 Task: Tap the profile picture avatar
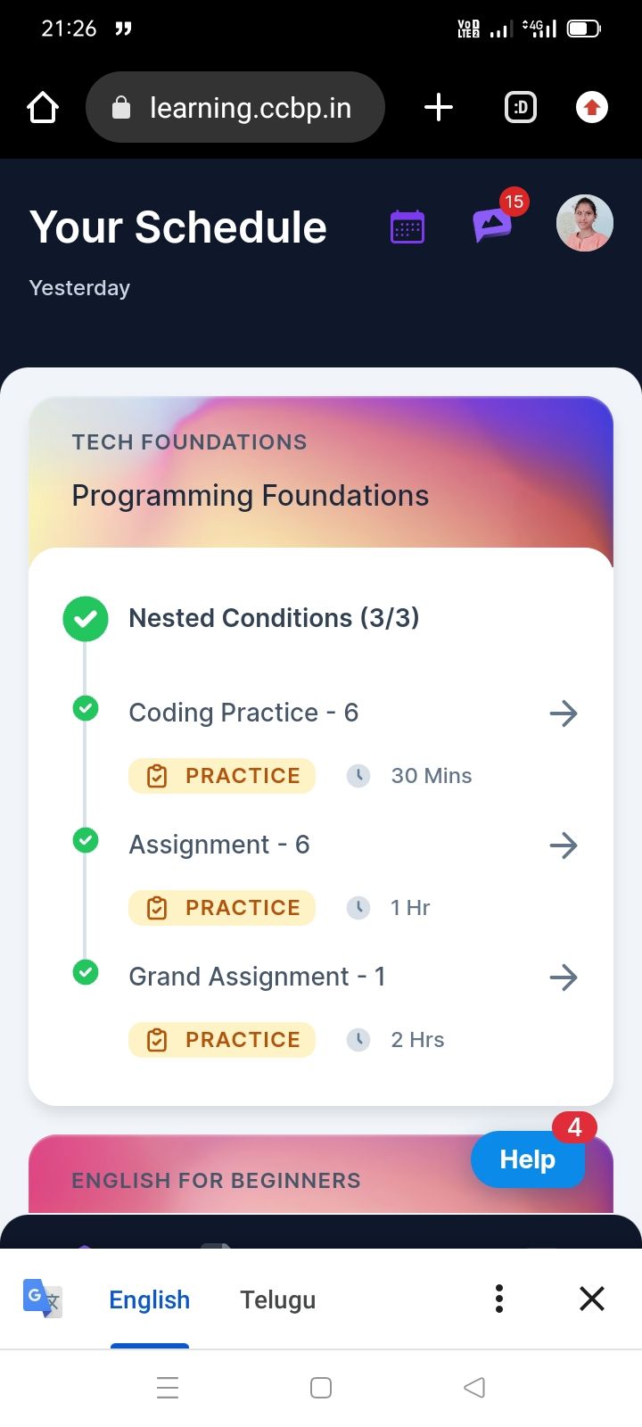pos(584,223)
